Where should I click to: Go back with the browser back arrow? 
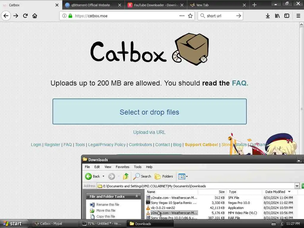coord(6,16)
